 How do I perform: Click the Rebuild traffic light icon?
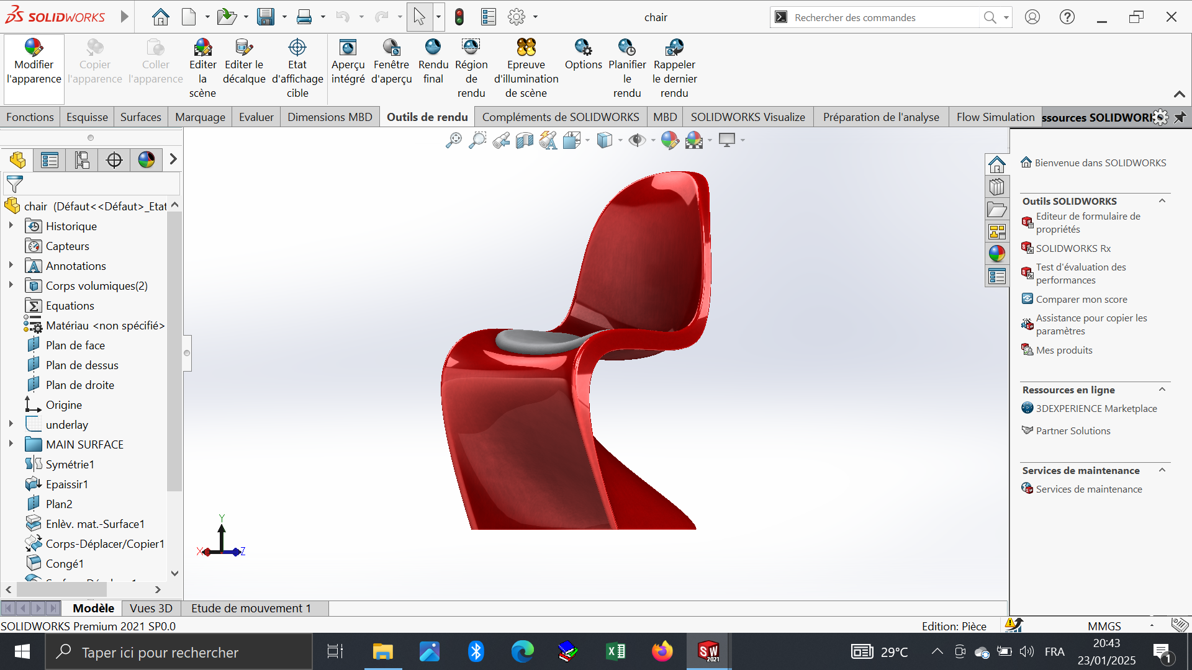pos(459,17)
